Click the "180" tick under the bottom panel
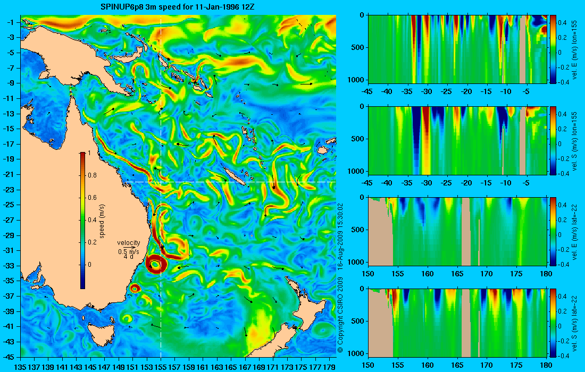This screenshot has width=585, height=372. pyautogui.click(x=546, y=365)
